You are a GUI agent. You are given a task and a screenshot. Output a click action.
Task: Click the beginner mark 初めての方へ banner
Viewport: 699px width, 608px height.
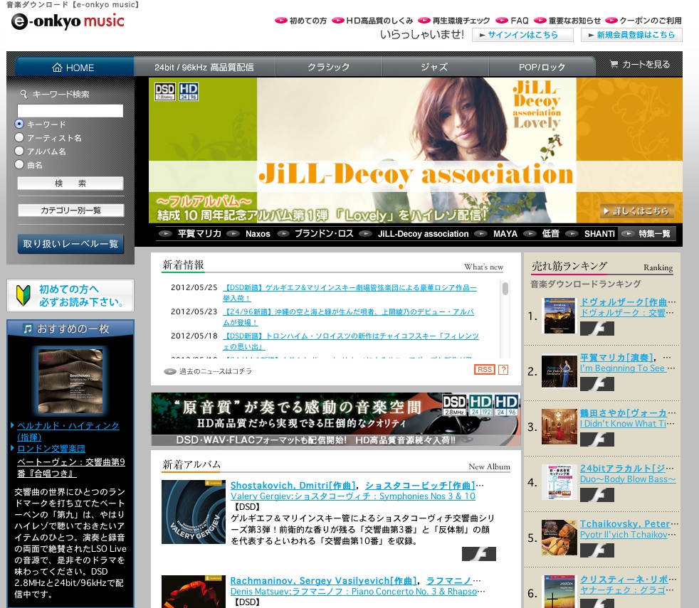(70, 296)
